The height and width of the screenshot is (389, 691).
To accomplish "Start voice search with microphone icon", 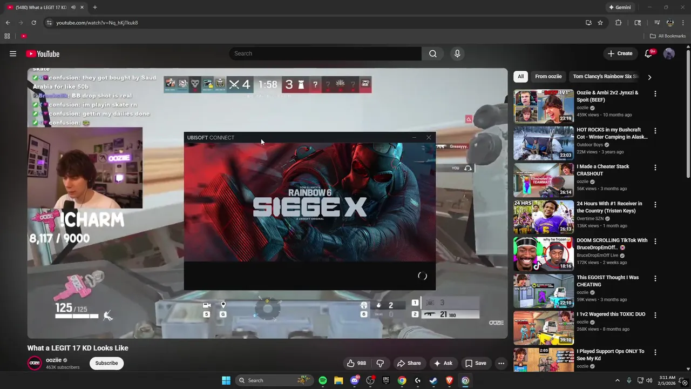I will pyautogui.click(x=457, y=53).
